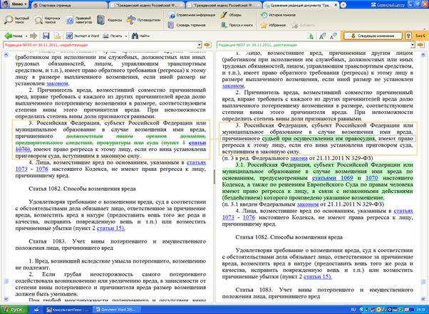Print the document with Печать

click(x=113, y=36)
